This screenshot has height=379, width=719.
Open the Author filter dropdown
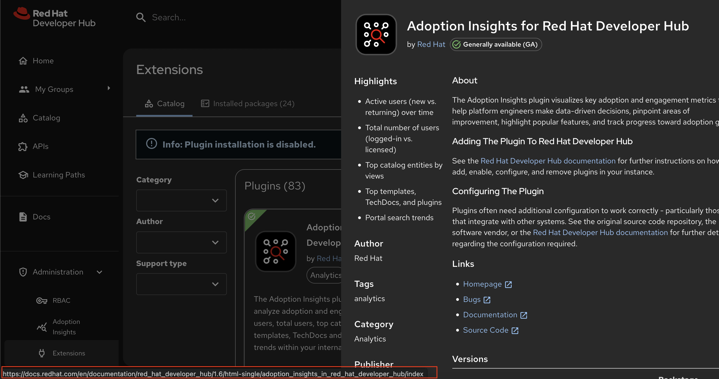click(181, 242)
